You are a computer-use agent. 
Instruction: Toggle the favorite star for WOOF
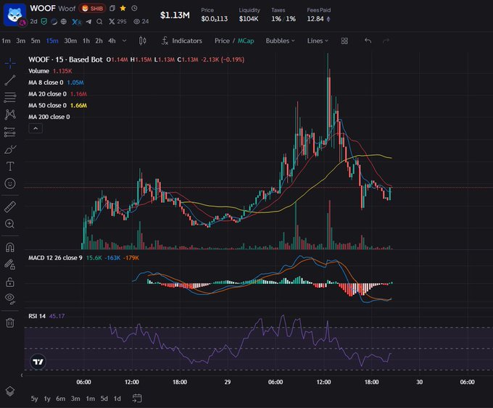pos(123,9)
